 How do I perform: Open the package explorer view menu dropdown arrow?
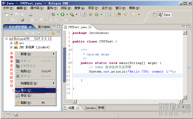(59, 33)
